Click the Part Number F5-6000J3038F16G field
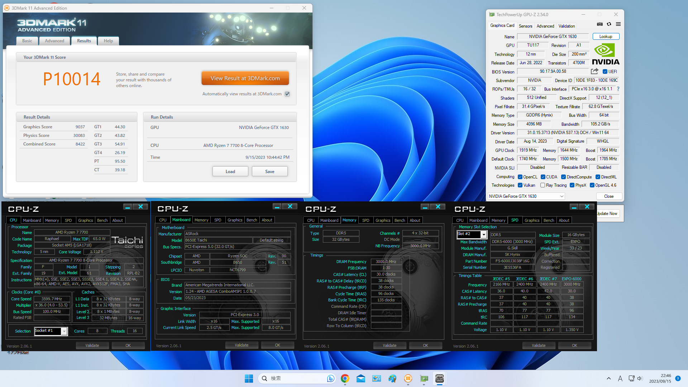This screenshot has width=688, height=387. (x=512, y=261)
